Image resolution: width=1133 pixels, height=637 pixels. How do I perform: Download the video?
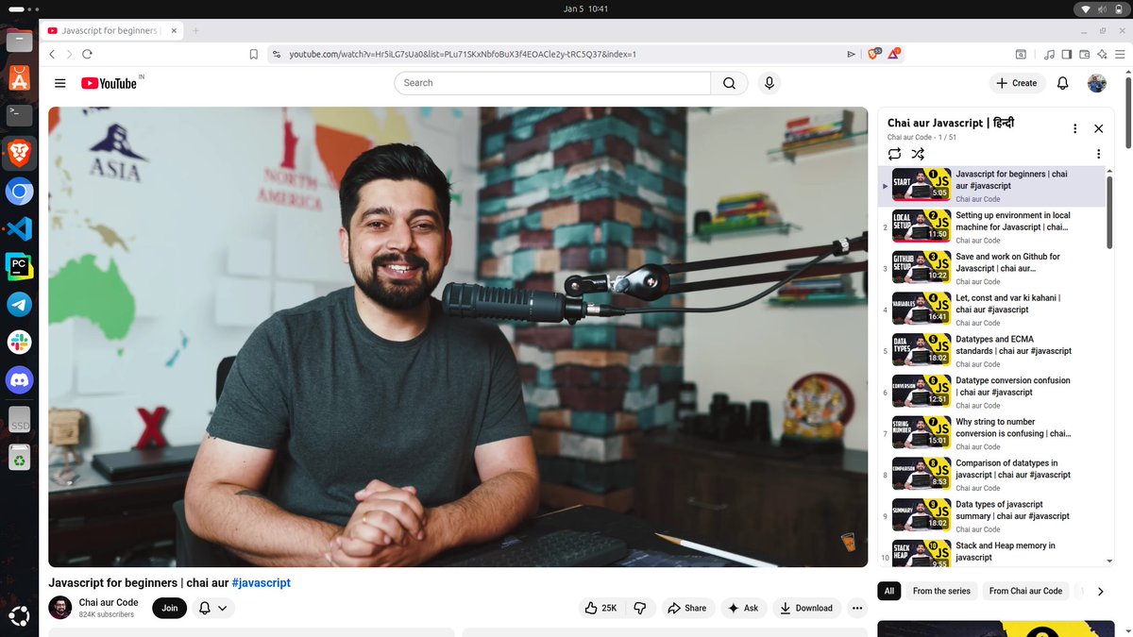806,608
